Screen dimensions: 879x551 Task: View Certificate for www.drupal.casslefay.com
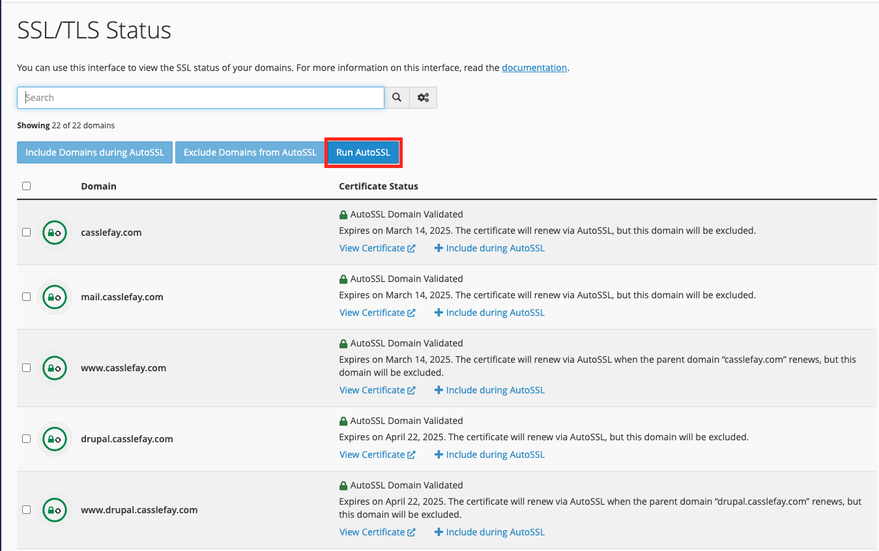377,532
